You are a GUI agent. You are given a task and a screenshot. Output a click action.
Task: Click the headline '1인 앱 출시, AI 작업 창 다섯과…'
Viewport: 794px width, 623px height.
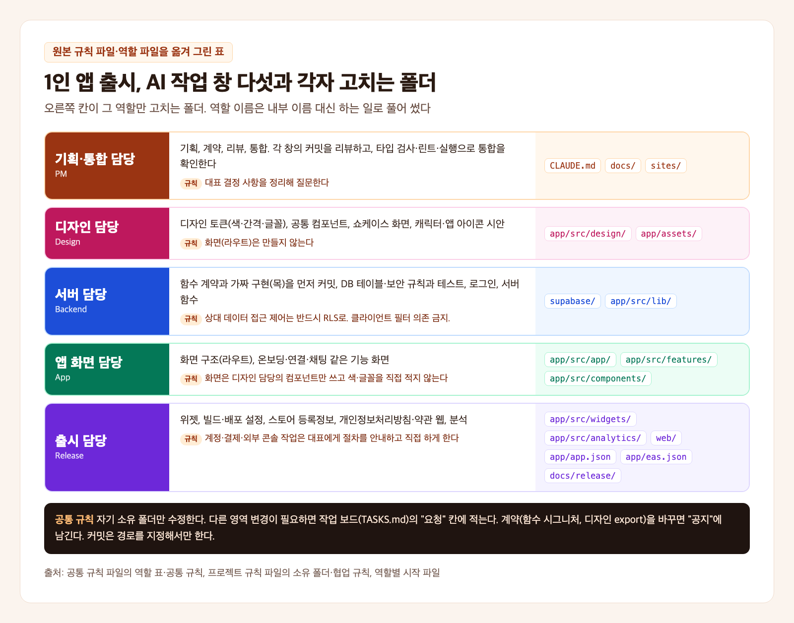pyautogui.click(x=240, y=82)
